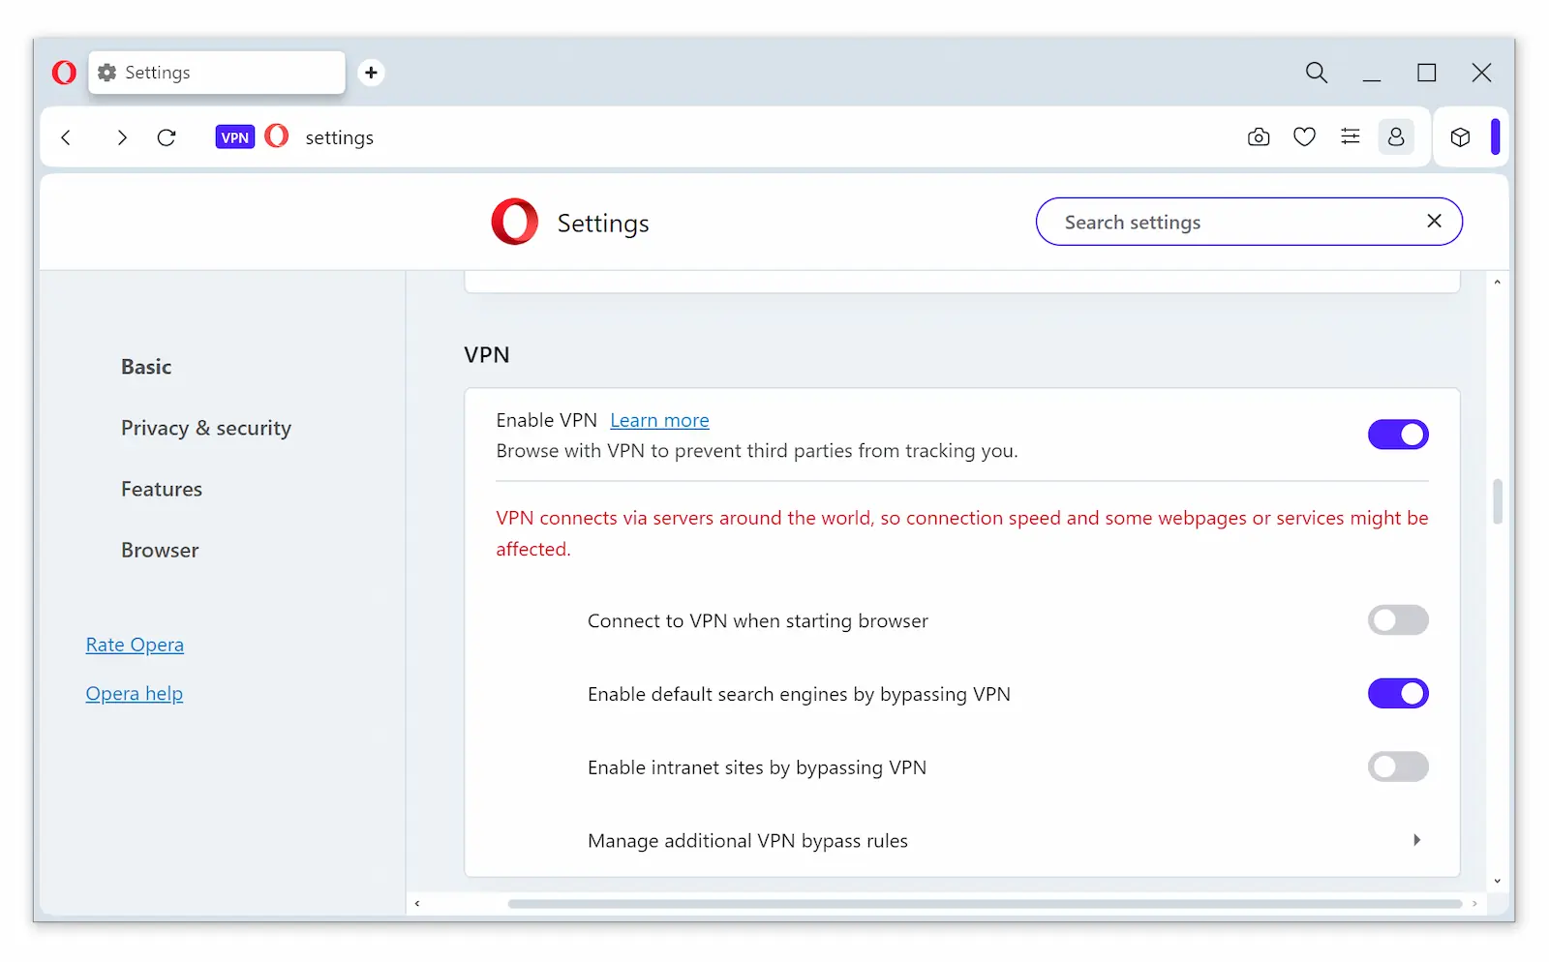The image size is (1549, 962).
Task: Go forward with the forward arrow
Action: pyautogui.click(x=122, y=137)
